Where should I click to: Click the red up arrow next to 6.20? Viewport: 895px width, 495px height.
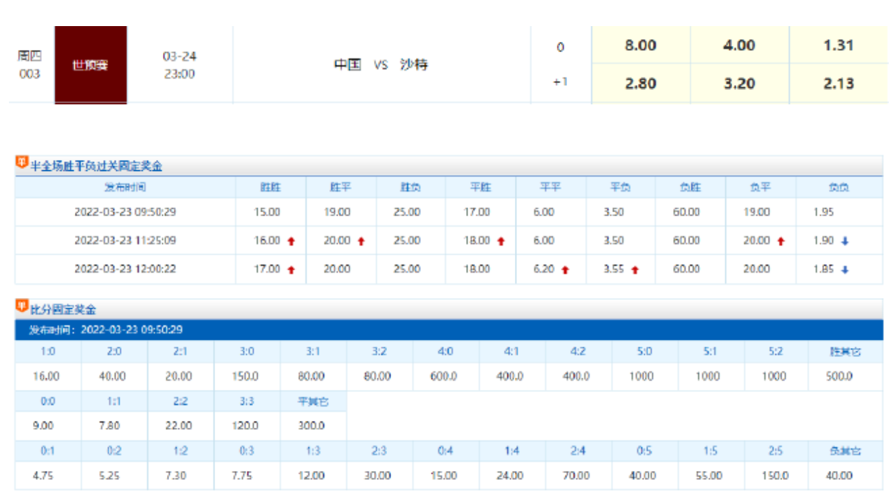coord(565,270)
